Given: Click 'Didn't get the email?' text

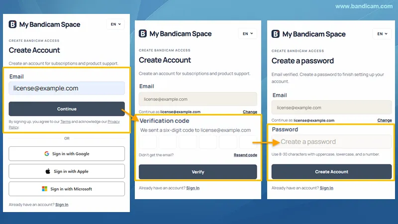Looking at the screenshot, I should pyautogui.click(x=156, y=155).
